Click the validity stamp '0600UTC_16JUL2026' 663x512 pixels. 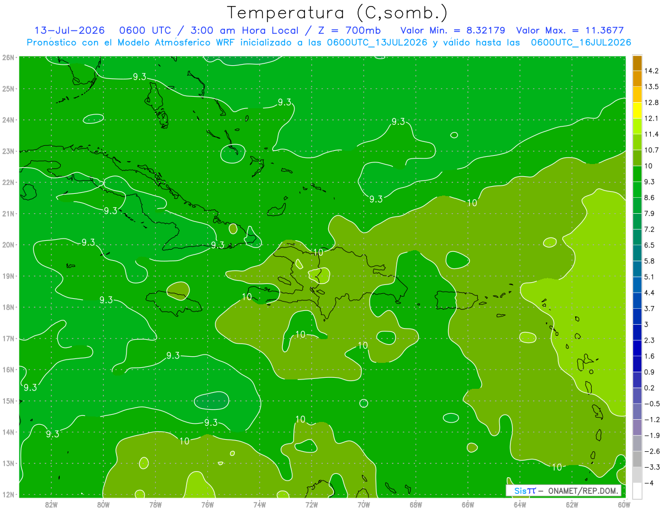(x=581, y=42)
